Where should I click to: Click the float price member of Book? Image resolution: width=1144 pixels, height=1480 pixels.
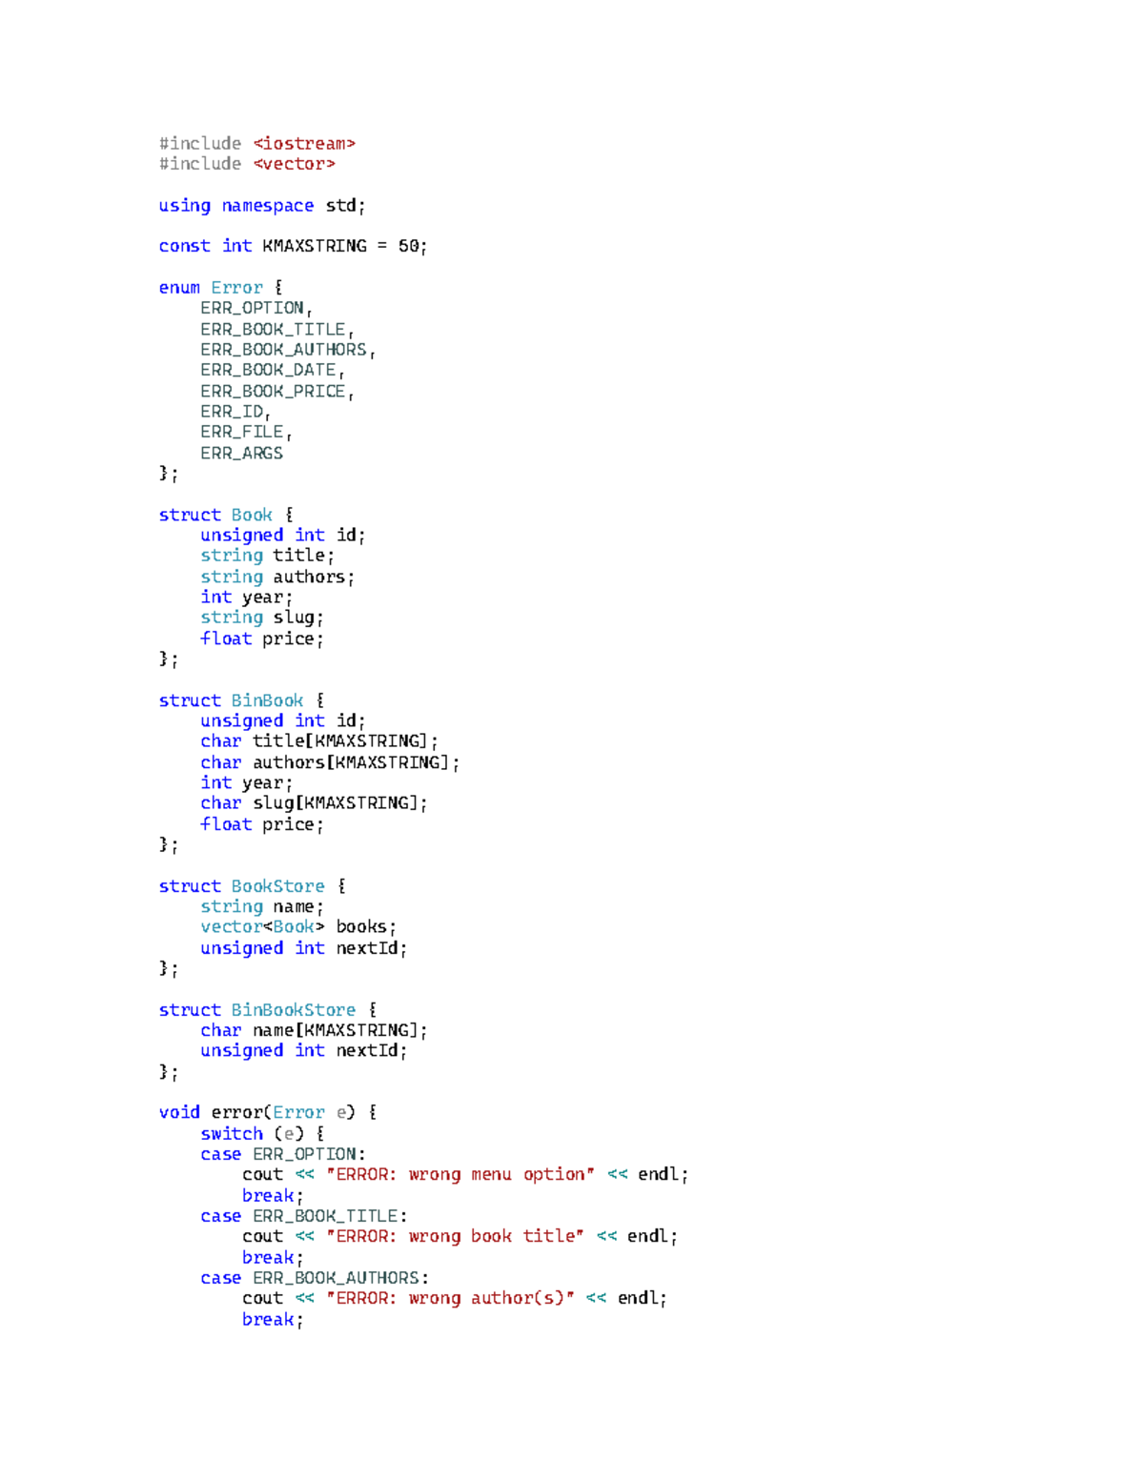pos(260,639)
